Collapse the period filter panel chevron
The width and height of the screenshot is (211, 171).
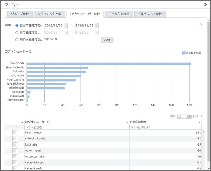tap(200, 24)
